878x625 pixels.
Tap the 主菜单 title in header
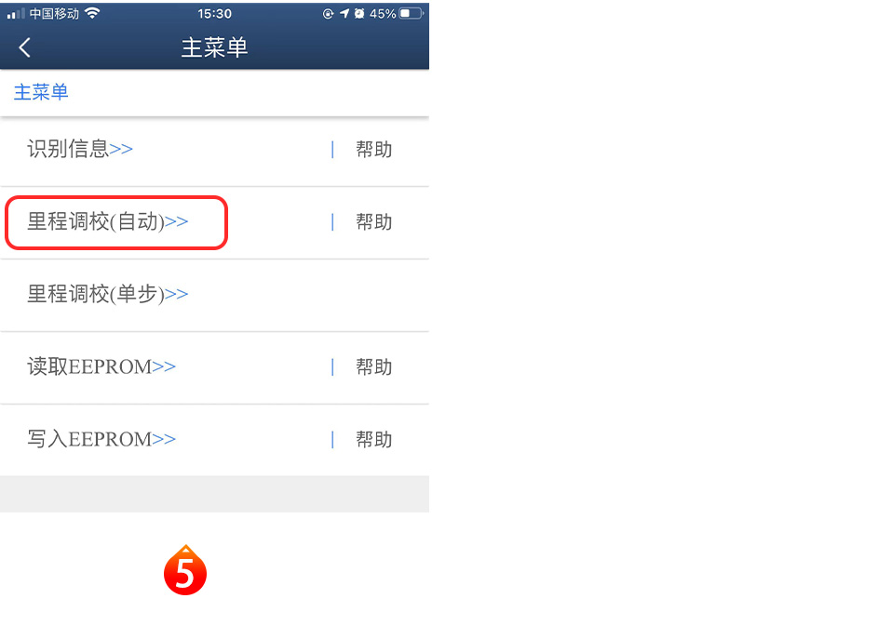[x=214, y=47]
